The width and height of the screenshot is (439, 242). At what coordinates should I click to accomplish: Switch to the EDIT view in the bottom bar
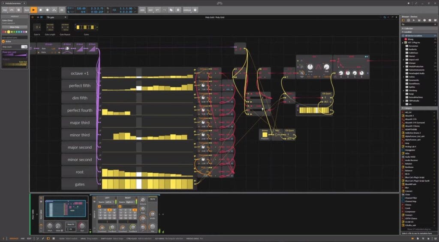(x=29, y=239)
